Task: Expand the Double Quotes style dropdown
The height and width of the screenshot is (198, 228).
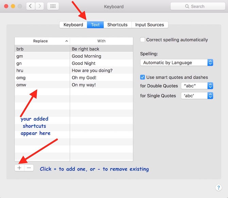Action: pyautogui.click(x=197, y=86)
